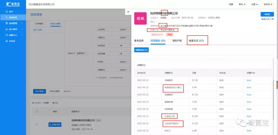This screenshot has width=278, height=135.
Task: Click the 清除所选 link
Action: 67,91
